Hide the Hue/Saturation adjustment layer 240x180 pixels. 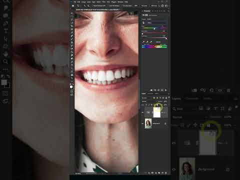pos(142,112)
